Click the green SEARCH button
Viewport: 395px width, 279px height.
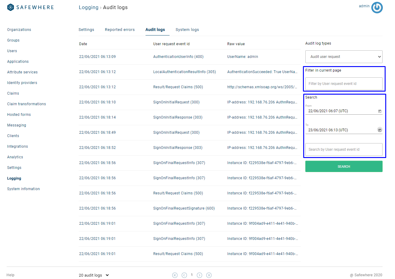(344, 166)
